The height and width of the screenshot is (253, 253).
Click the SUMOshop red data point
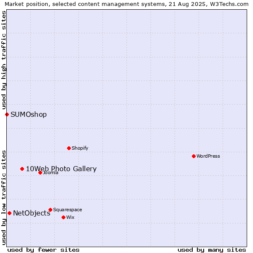click(7, 115)
